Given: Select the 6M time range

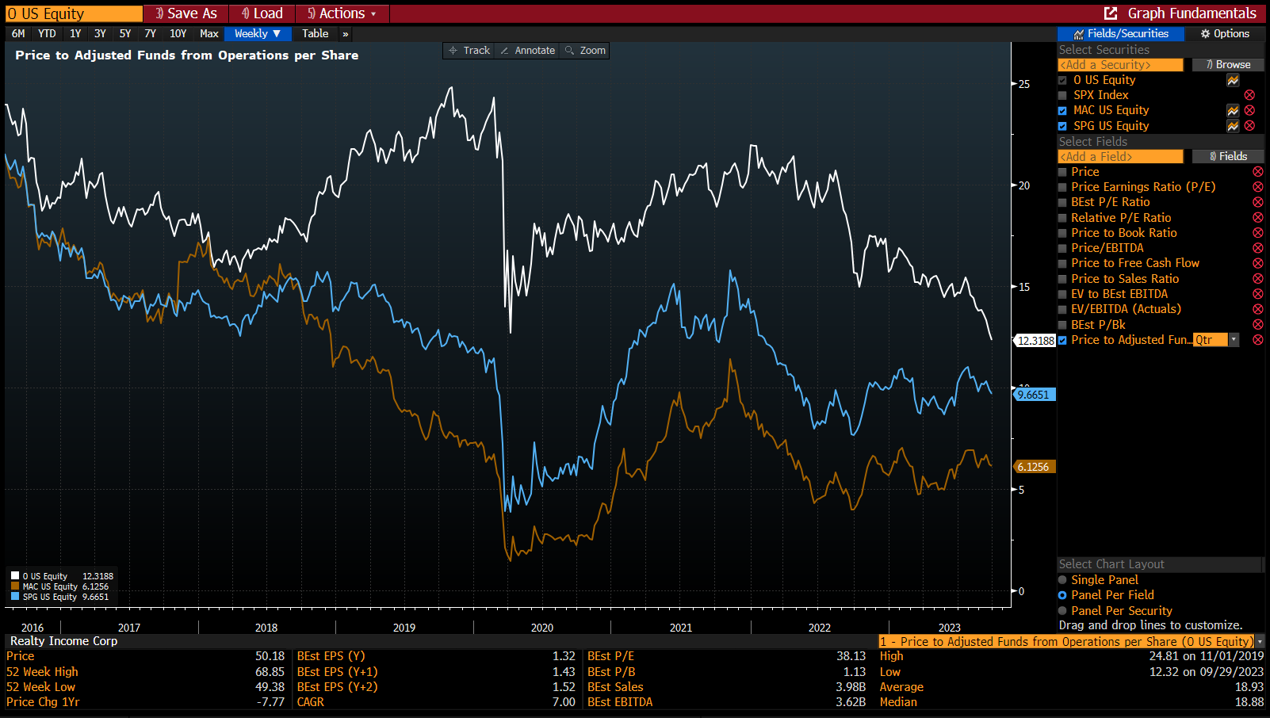Looking at the screenshot, I should click(x=18, y=34).
